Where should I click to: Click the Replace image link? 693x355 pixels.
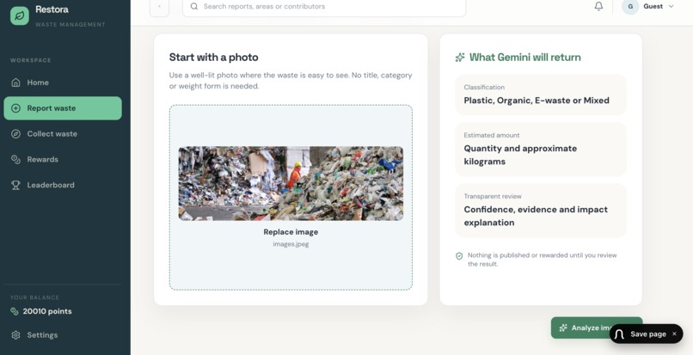291,232
